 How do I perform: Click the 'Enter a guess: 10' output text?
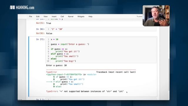coord(56,65)
